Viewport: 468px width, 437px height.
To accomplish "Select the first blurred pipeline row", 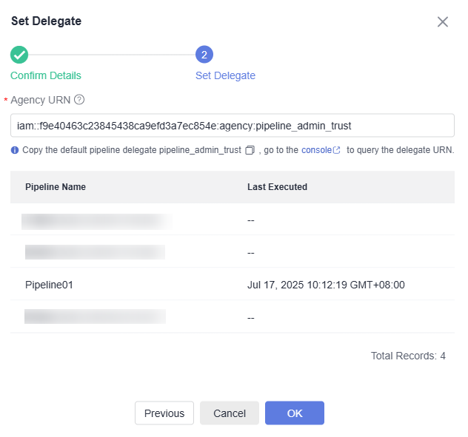I will click(96, 220).
